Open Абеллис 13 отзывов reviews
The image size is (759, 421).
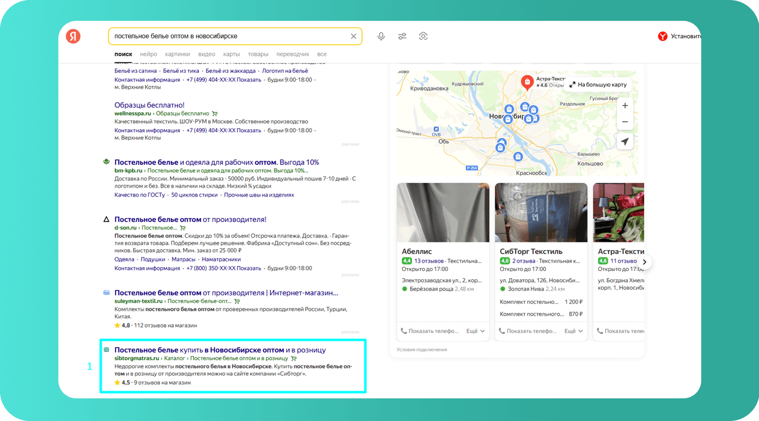(x=429, y=261)
